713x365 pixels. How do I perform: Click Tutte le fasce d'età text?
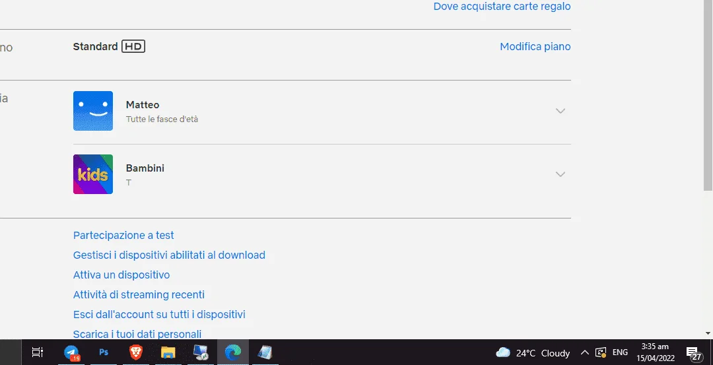coord(162,119)
